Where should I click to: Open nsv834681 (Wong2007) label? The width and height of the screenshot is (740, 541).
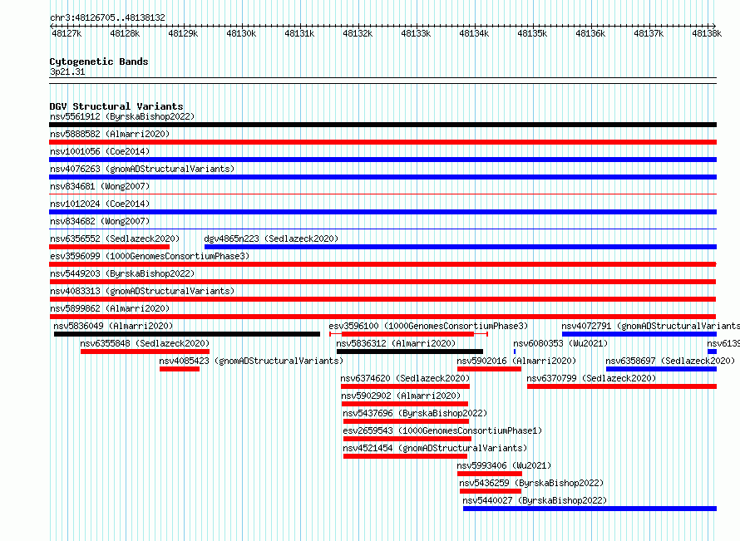[x=100, y=186]
